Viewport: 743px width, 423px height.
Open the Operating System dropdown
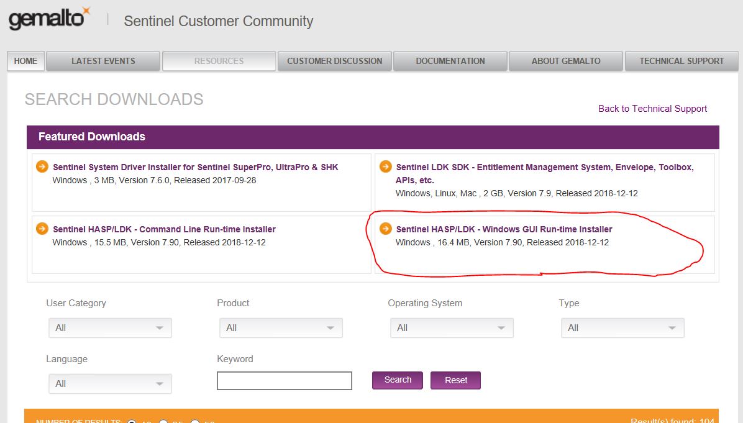pyautogui.click(x=452, y=328)
